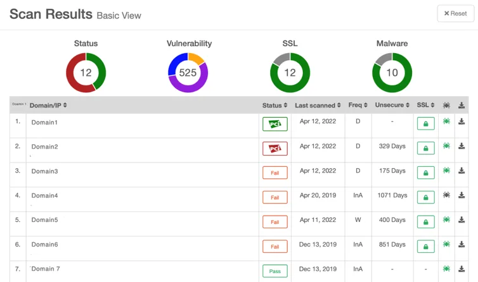This screenshot has height=282, width=478.
Task: Click the malware bug icon for Domain1
Action: pyautogui.click(x=446, y=122)
